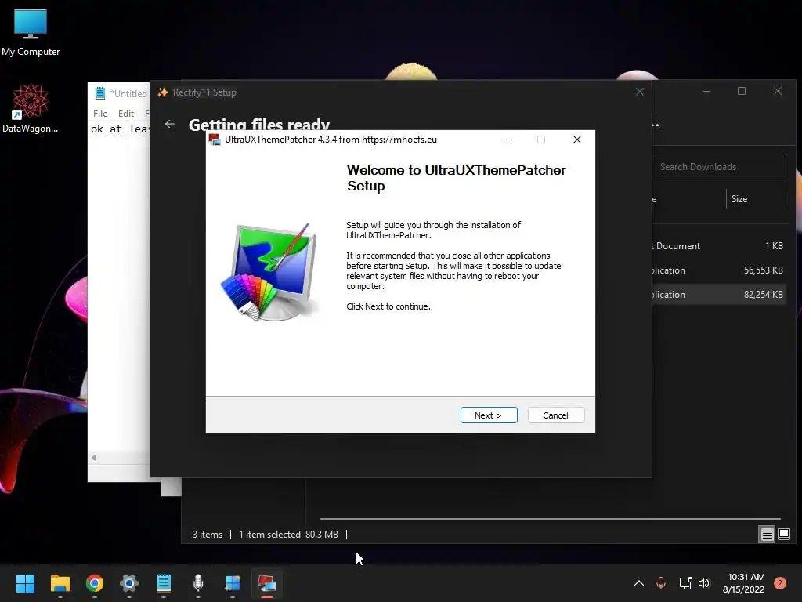Minimize the File Explorer window
802x602 pixels.
pos(706,91)
